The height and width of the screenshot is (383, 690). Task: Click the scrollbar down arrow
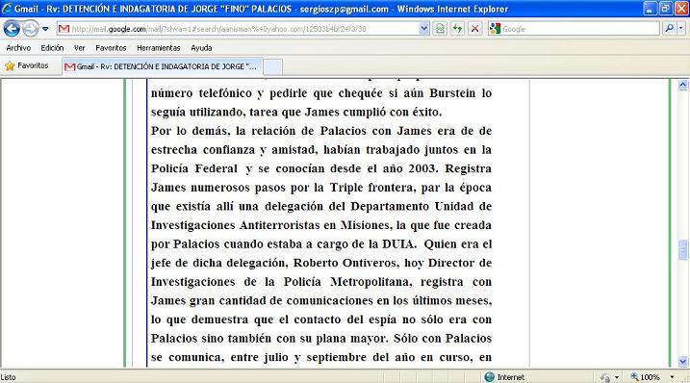(x=683, y=362)
